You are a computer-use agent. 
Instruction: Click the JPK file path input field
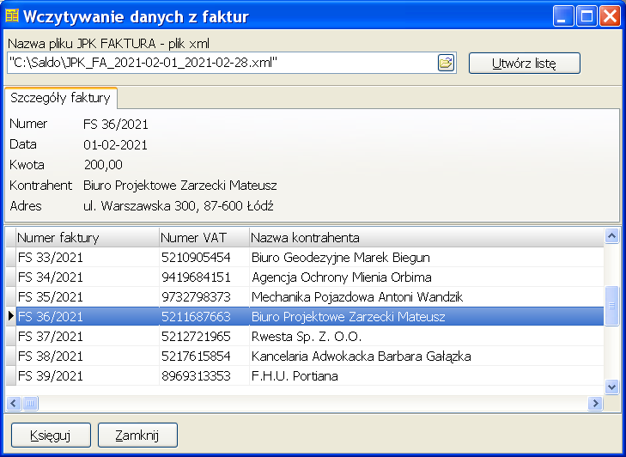pos(222,63)
